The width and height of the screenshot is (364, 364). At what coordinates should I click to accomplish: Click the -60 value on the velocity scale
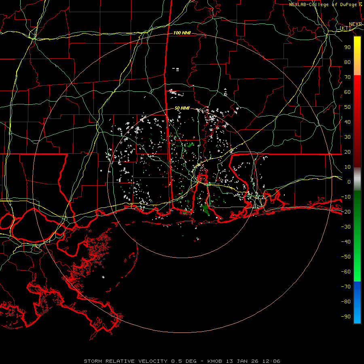346,272
